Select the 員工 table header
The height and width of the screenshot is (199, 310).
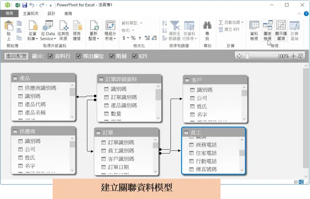[213, 132]
